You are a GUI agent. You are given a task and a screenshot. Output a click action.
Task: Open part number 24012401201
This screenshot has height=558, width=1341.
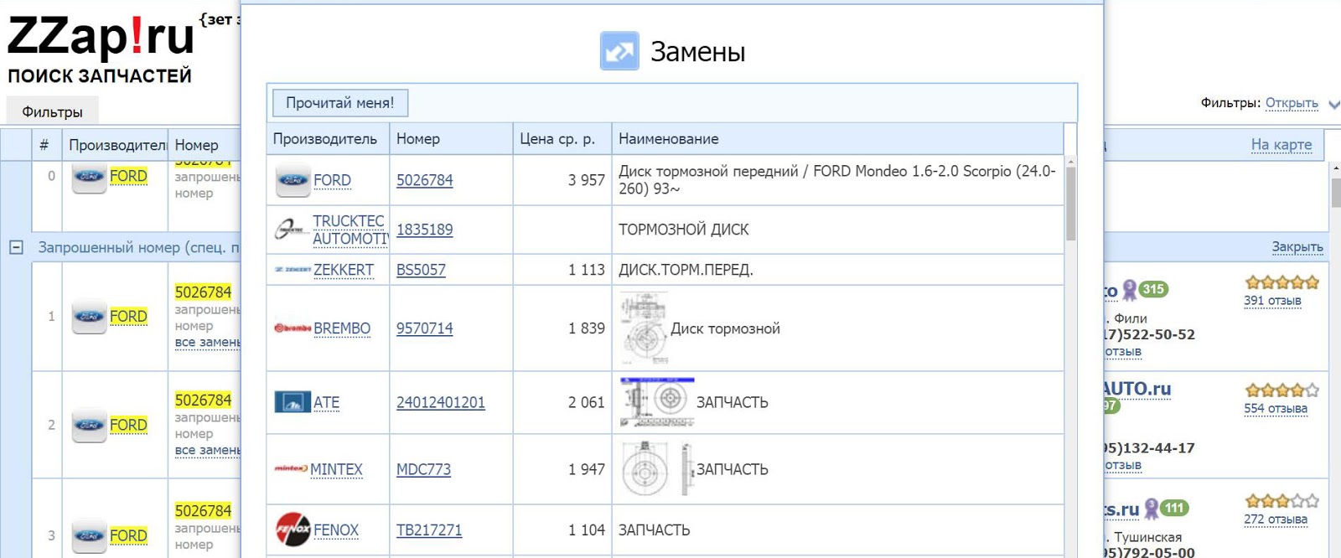[441, 402]
